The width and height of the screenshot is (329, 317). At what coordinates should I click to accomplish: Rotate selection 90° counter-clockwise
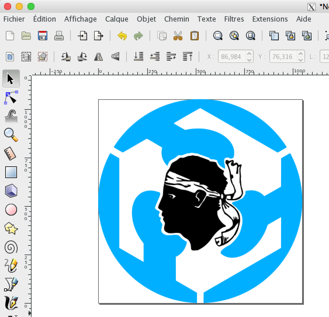[x=66, y=57]
